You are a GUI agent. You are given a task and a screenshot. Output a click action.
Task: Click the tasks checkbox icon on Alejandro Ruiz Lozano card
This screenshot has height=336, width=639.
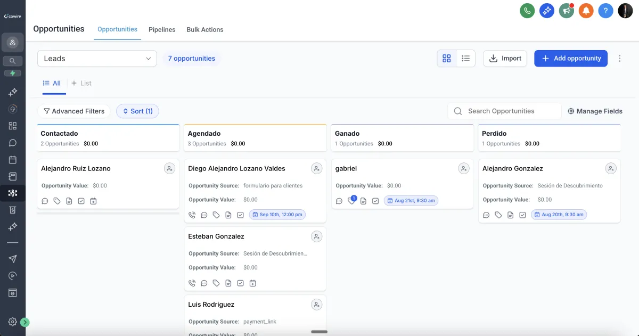click(81, 201)
